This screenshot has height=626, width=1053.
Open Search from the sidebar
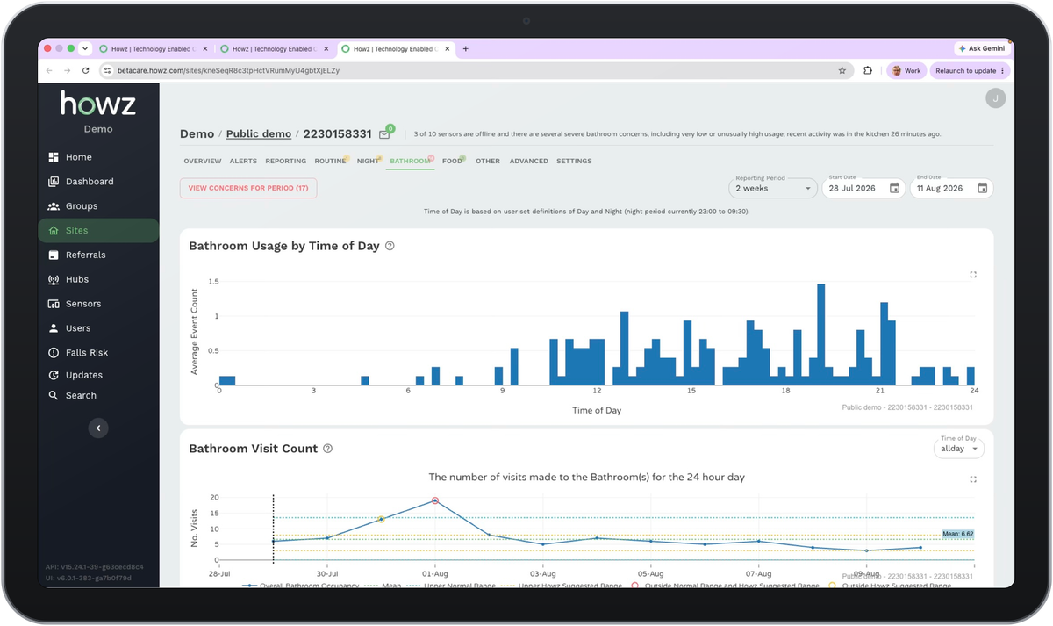pyautogui.click(x=97, y=396)
